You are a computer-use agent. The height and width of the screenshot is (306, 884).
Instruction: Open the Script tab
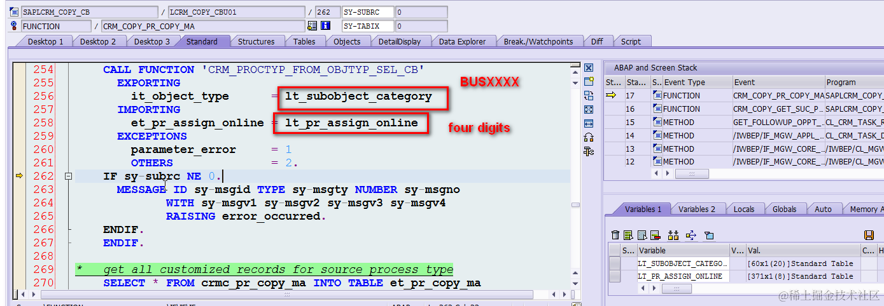(x=631, y=41)
